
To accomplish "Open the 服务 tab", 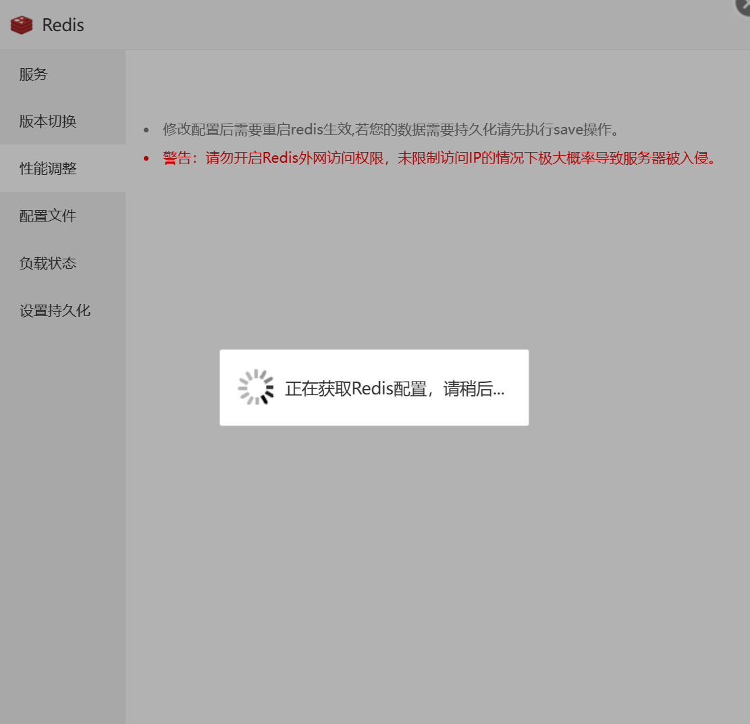I will click(63, 74).
